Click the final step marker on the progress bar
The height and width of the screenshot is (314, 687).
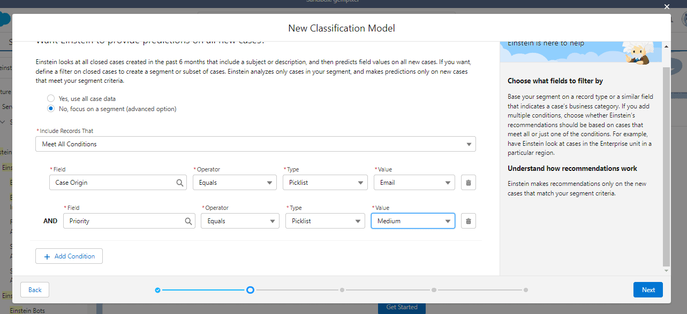(525, 289)
